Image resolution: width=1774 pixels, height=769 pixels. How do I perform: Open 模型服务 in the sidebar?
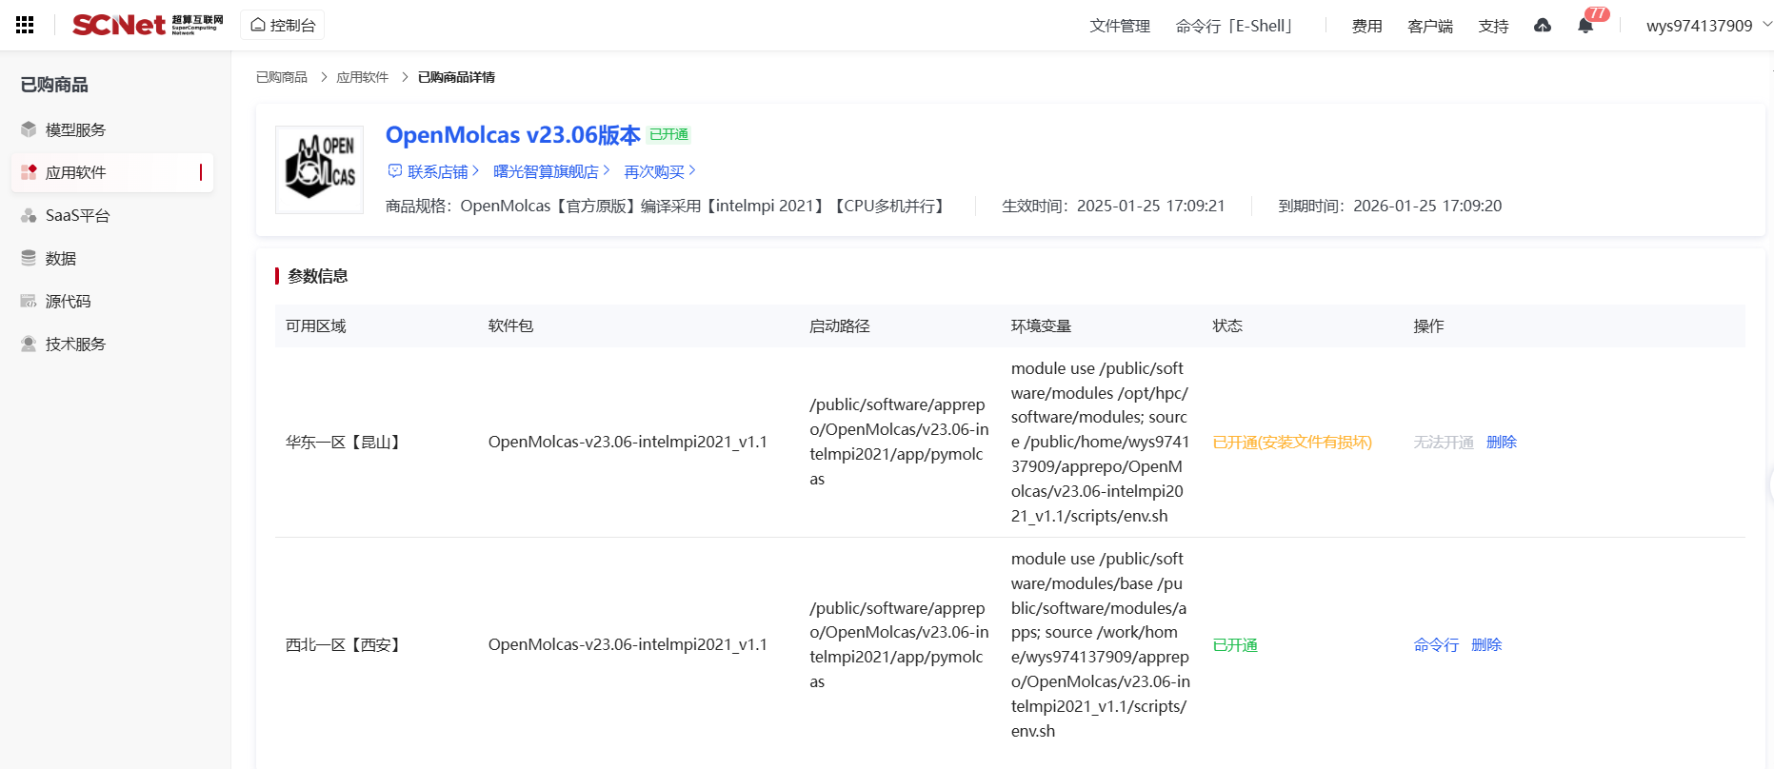point(75,130)
